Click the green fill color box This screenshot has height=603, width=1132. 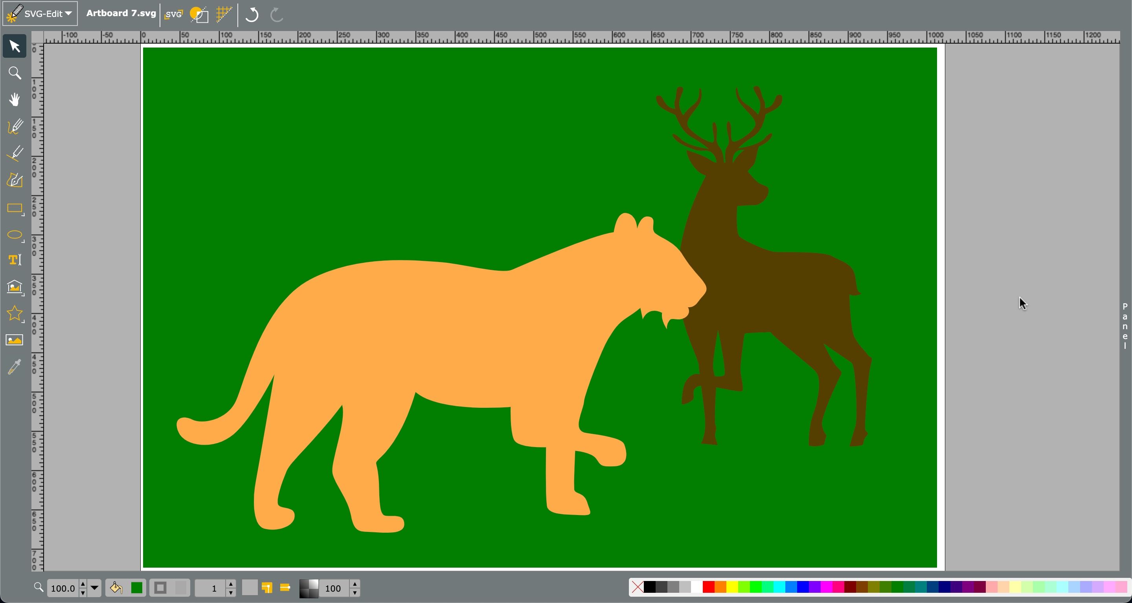click(x=137, y=588)
